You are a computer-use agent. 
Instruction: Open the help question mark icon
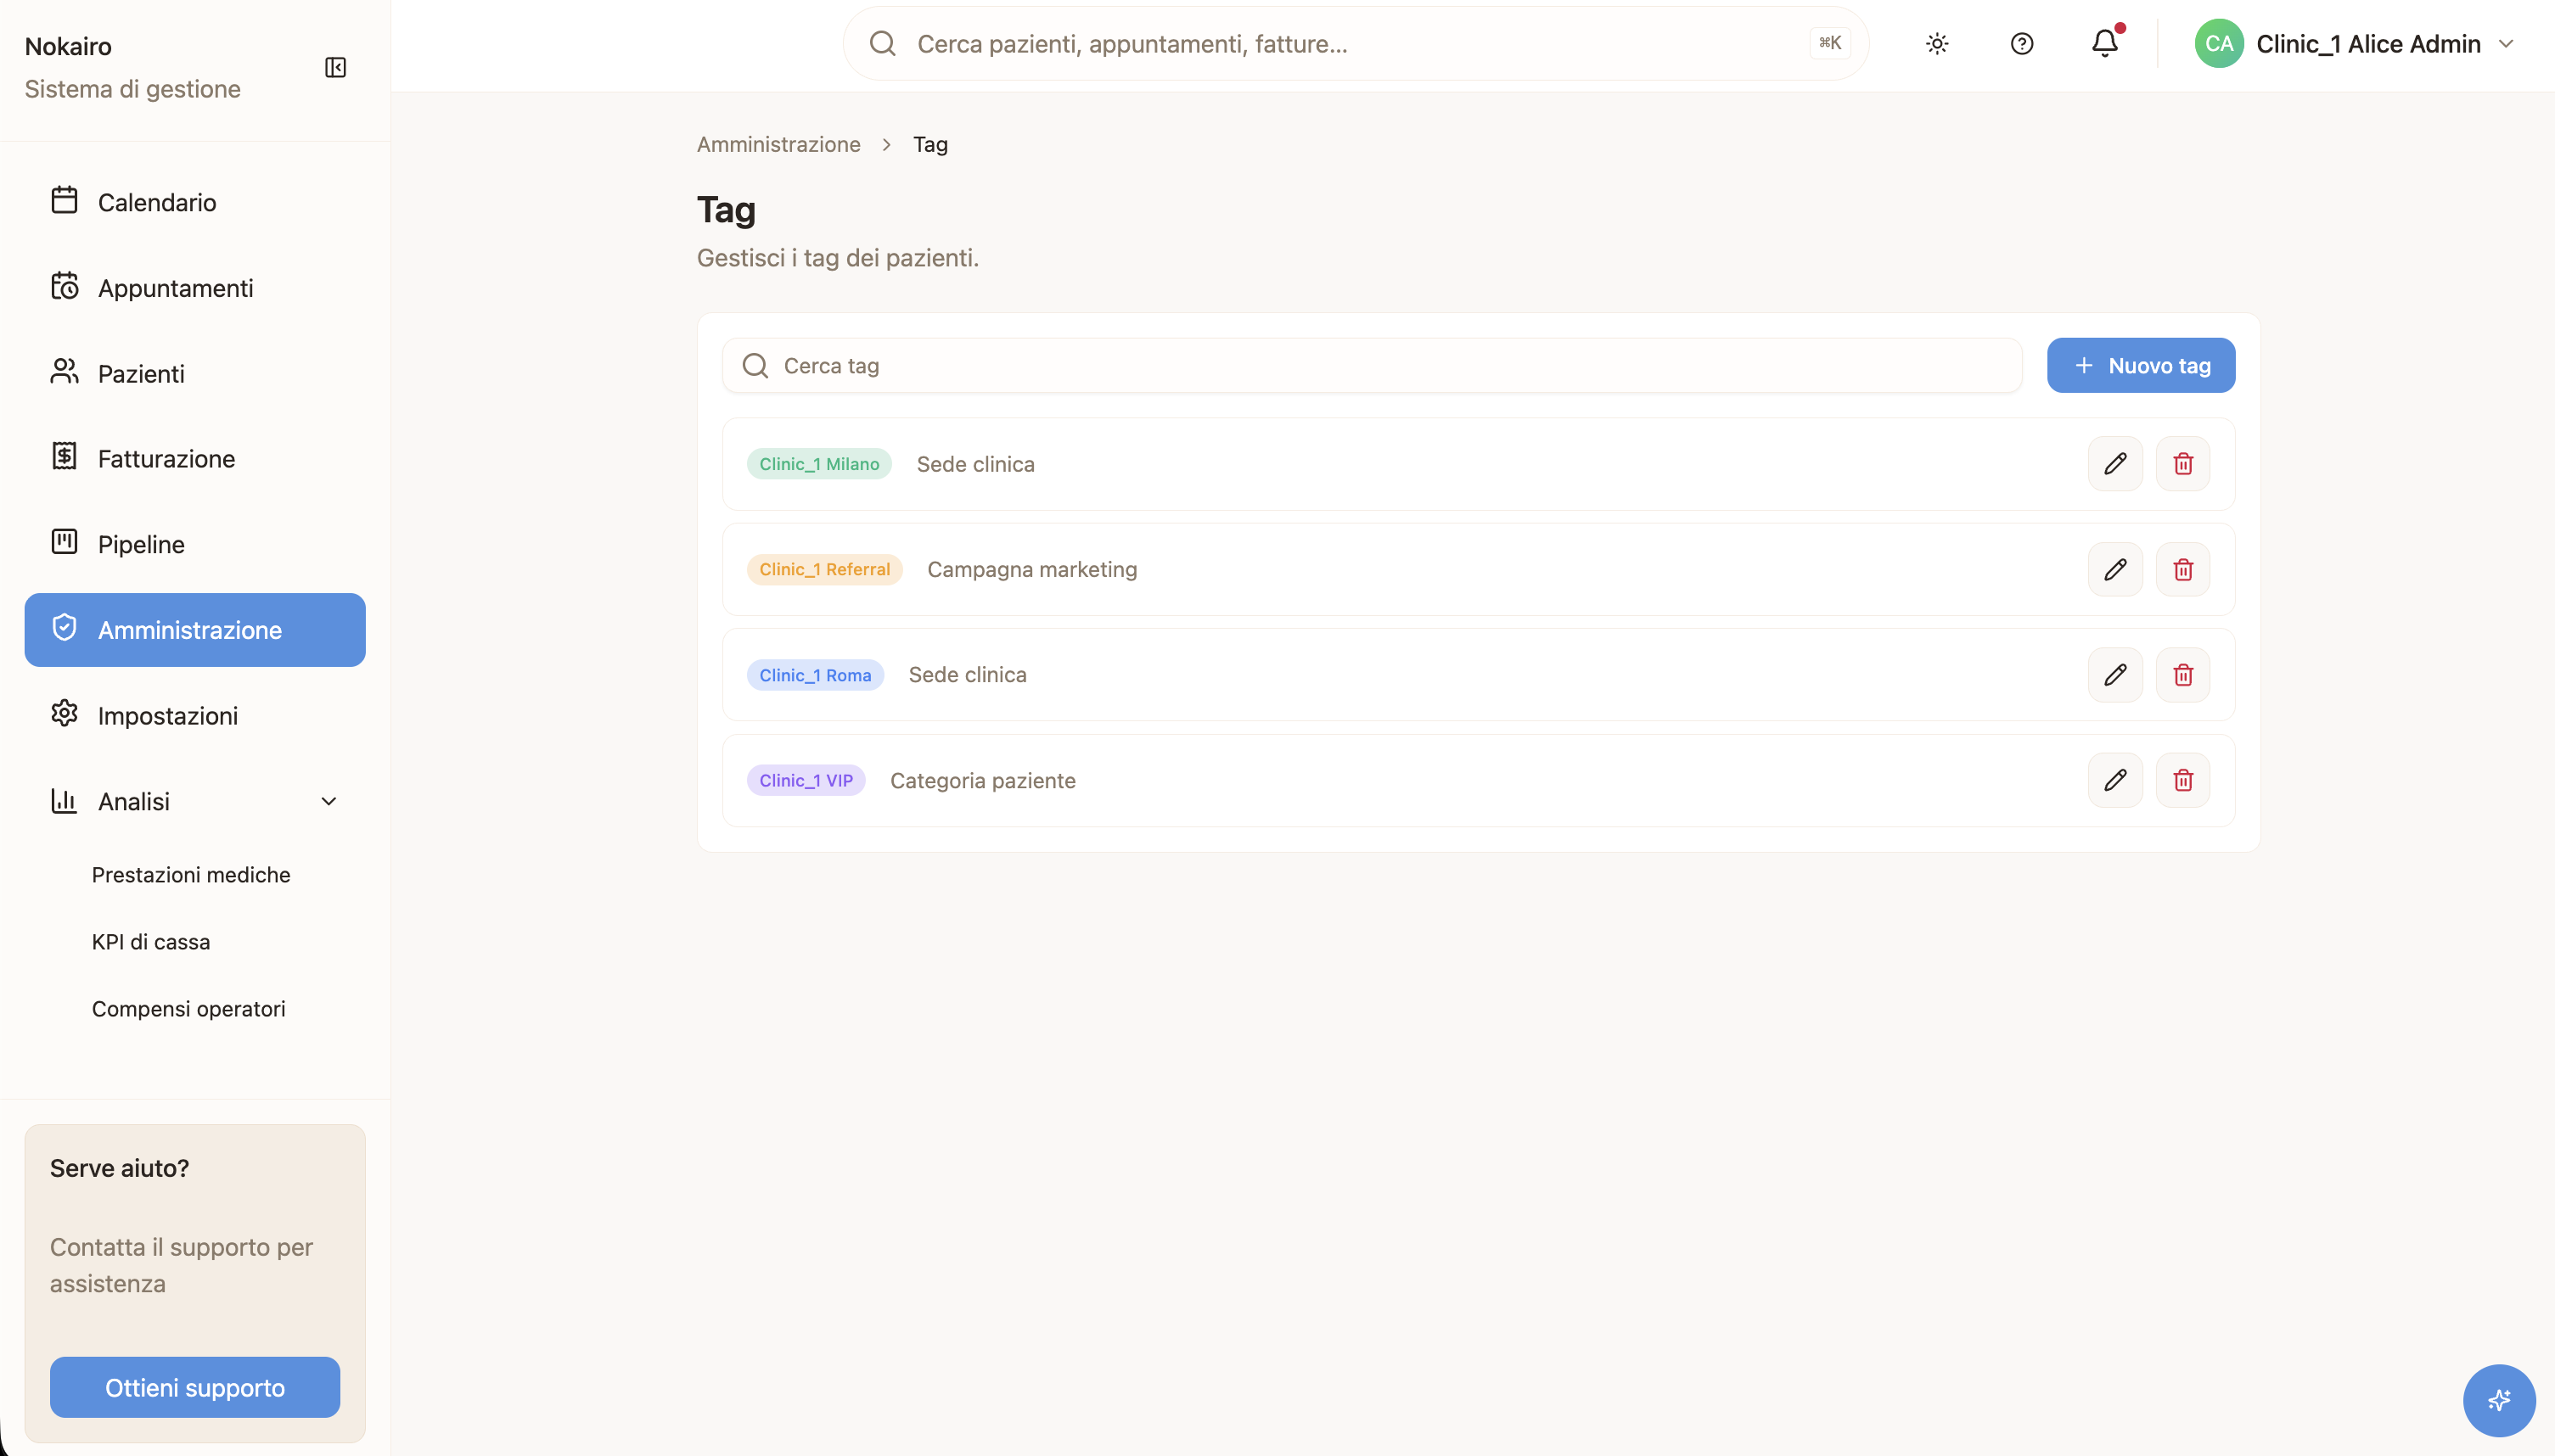(x=2021, y=44)
